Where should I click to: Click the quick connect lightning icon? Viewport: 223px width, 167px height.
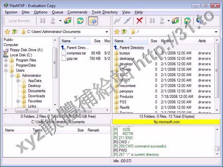117,21
